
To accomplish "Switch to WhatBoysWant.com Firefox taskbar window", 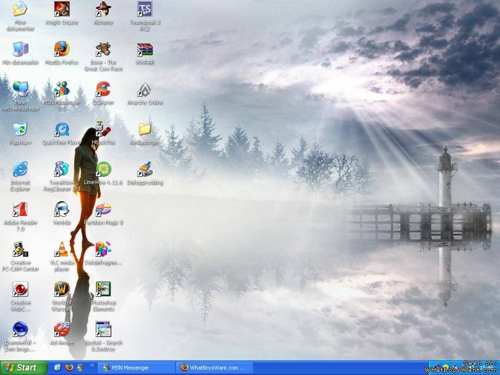I will click(214, 368).
